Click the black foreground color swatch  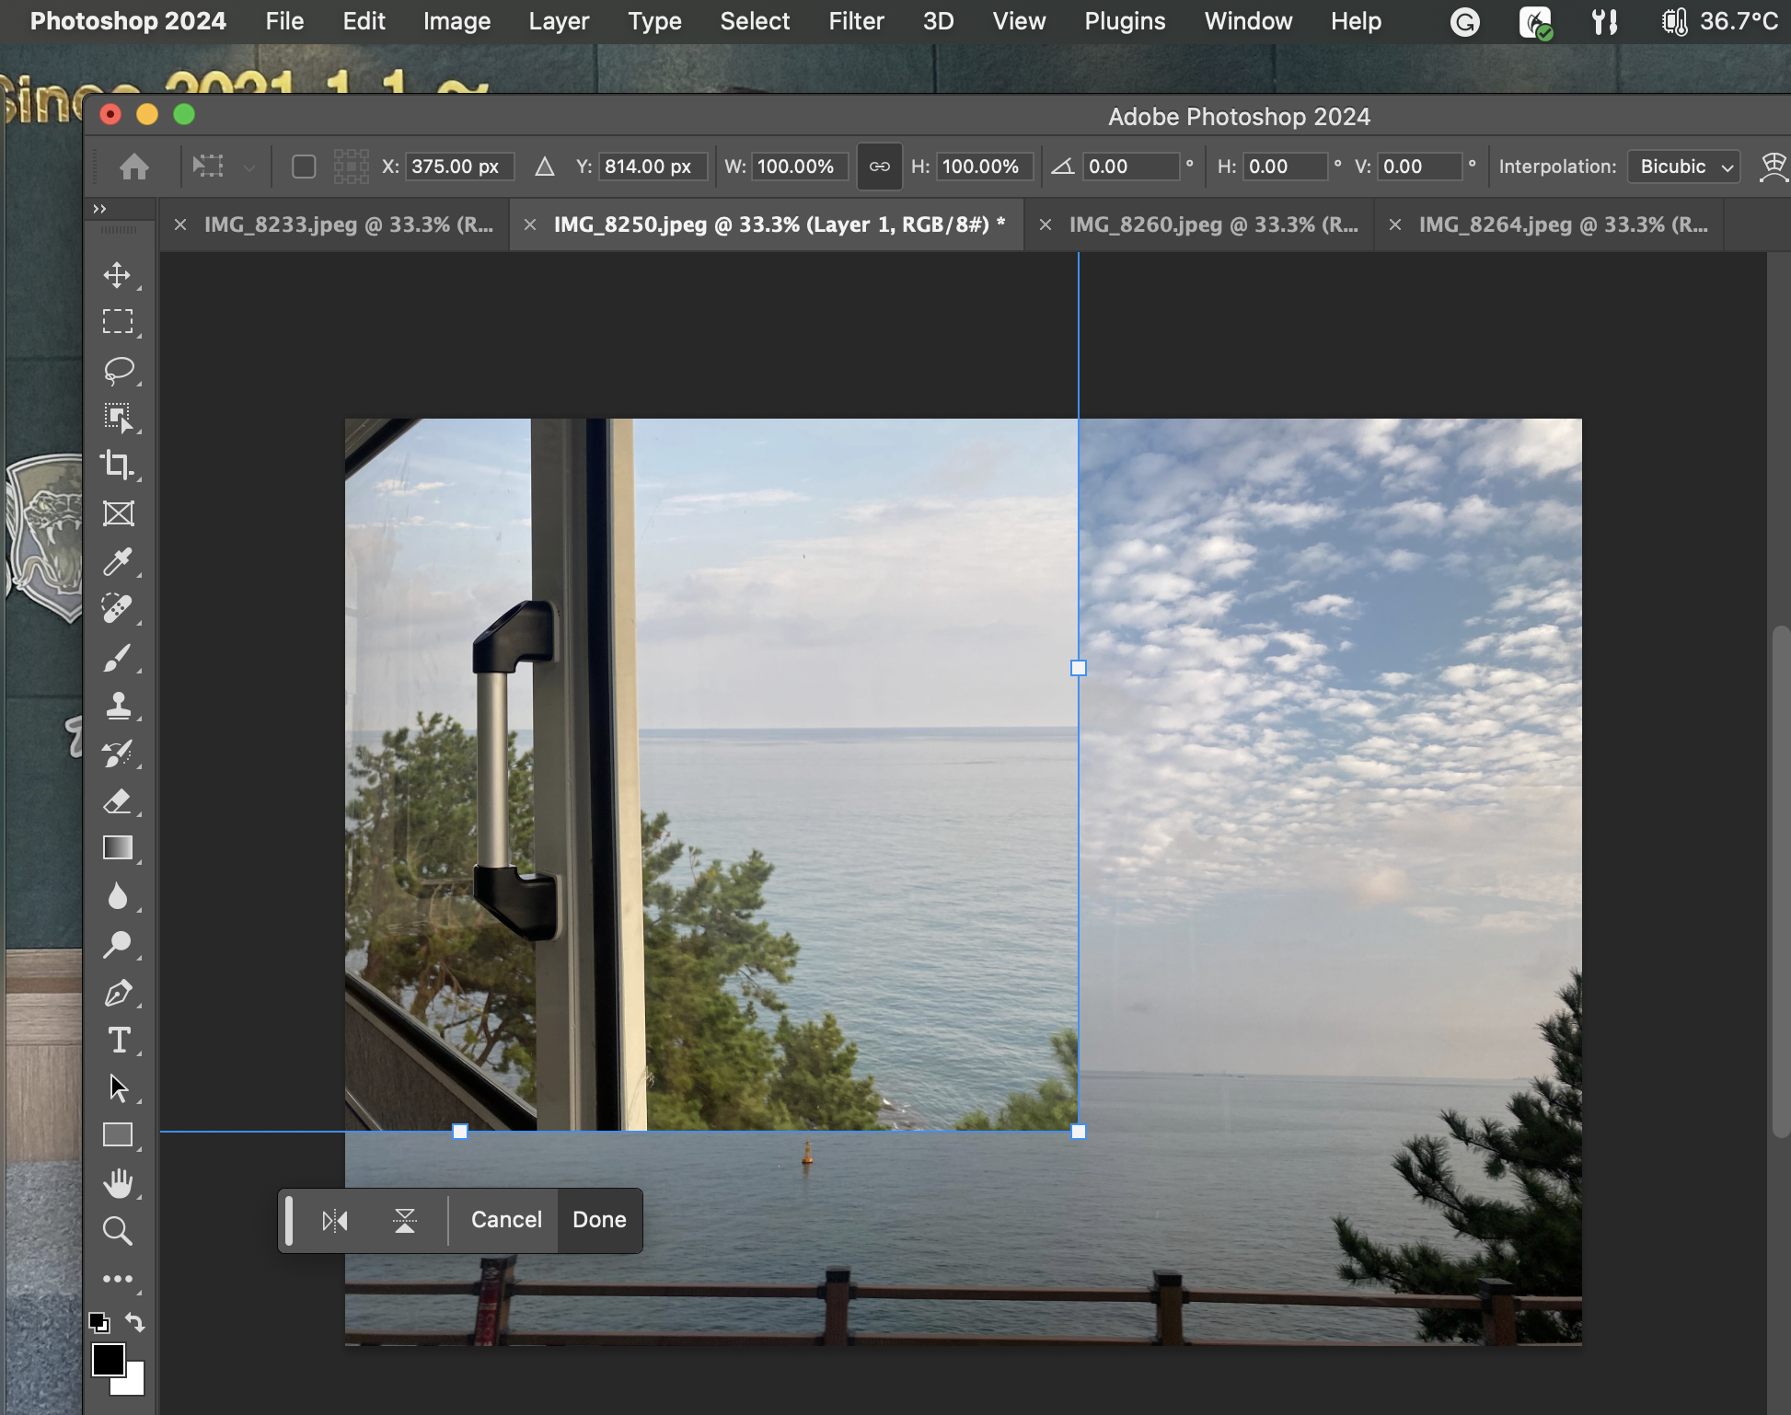point(109,1359)
